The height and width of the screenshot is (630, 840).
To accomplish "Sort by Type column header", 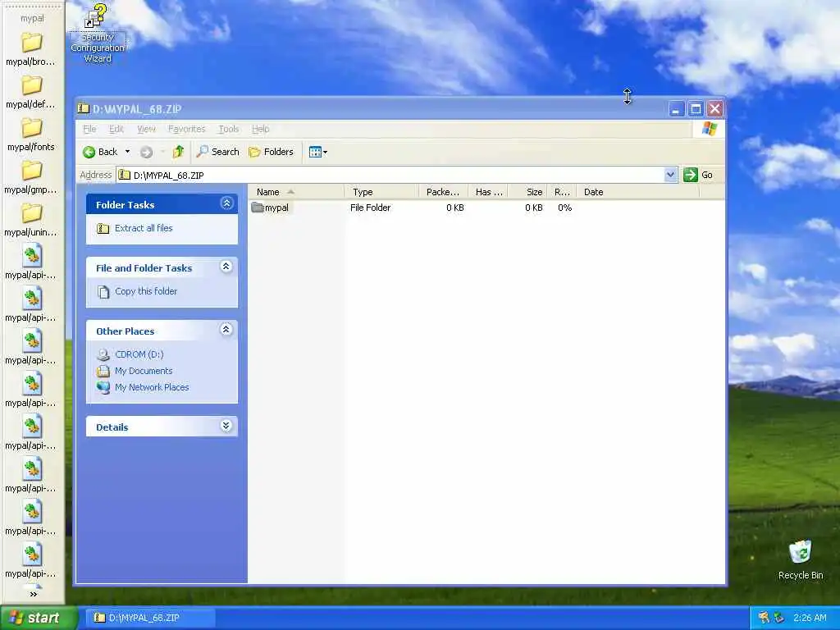I will click(381, 192).
